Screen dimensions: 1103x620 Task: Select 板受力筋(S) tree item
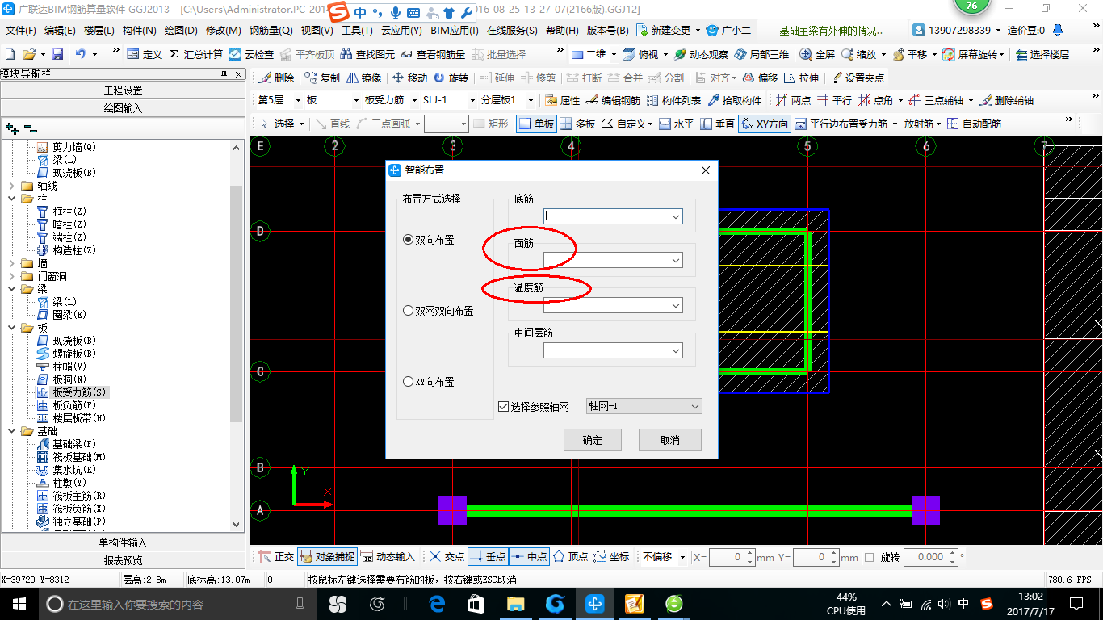79,392
